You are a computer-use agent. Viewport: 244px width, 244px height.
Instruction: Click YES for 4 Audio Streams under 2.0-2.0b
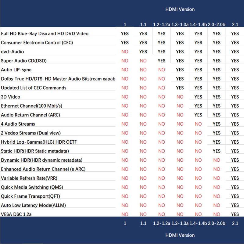click(x=217, y=124)
